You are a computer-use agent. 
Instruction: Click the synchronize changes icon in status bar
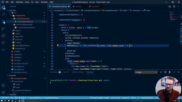[12, 98]
